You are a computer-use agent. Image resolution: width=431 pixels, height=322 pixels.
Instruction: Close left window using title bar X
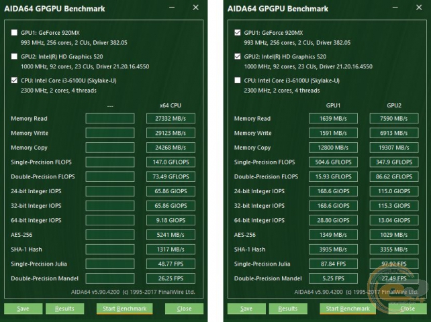[195, 9]
